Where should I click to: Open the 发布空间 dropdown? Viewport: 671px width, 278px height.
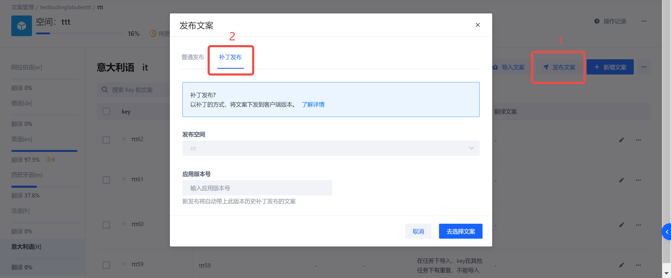(x=331, y=148)
